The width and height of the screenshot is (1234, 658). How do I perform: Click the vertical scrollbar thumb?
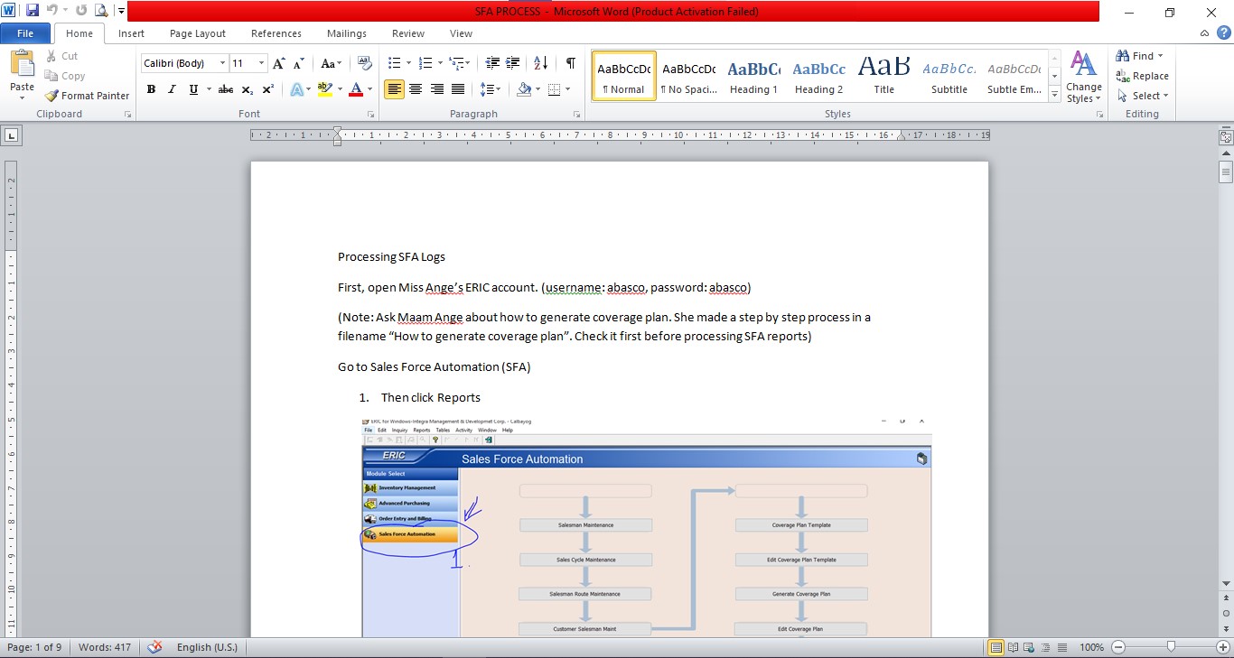tap(1226, 173)
